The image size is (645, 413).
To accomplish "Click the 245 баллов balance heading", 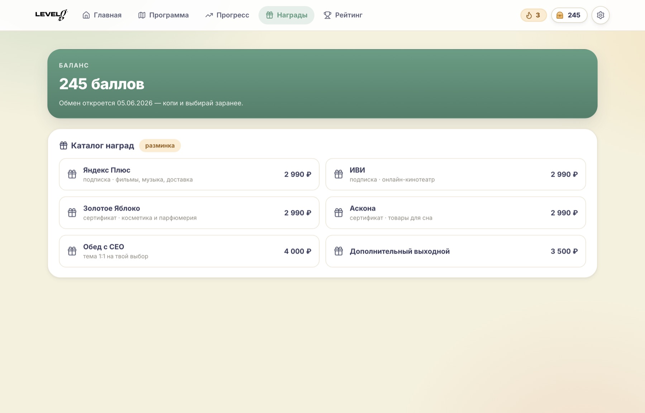I will [x=102, y=84].
